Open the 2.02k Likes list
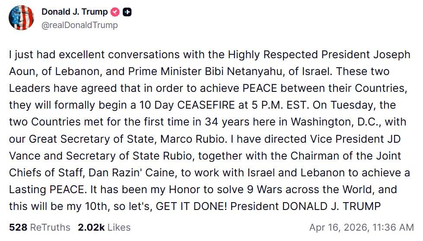Viewport: 423px width, 241px height. (104, 227)
